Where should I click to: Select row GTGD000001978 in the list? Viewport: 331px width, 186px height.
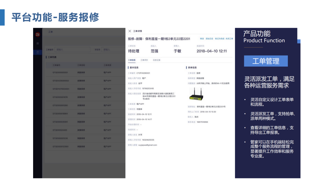(86, 97)
